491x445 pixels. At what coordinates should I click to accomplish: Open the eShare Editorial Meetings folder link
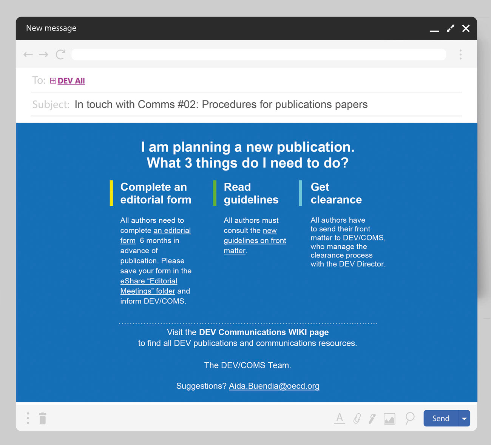click(x=149, y=286)
